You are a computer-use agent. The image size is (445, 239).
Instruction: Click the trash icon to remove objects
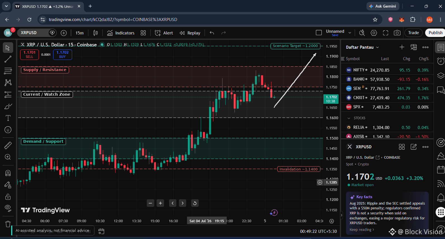(8, 224)
